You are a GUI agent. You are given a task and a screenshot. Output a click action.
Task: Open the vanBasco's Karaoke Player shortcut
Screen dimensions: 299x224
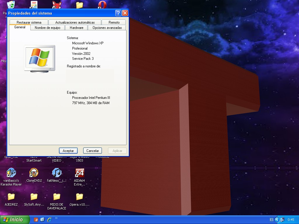11,173
